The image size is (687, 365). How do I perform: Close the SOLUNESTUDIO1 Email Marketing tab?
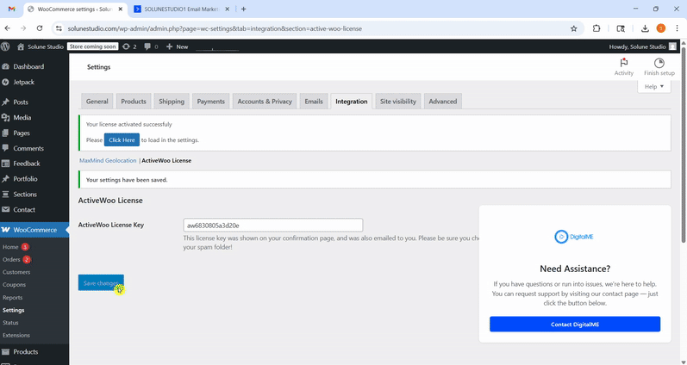point(228,9)
